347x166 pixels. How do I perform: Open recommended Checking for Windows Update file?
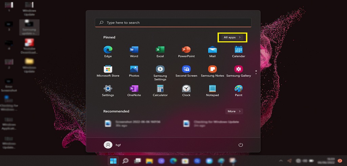click(x=211, y=123)
